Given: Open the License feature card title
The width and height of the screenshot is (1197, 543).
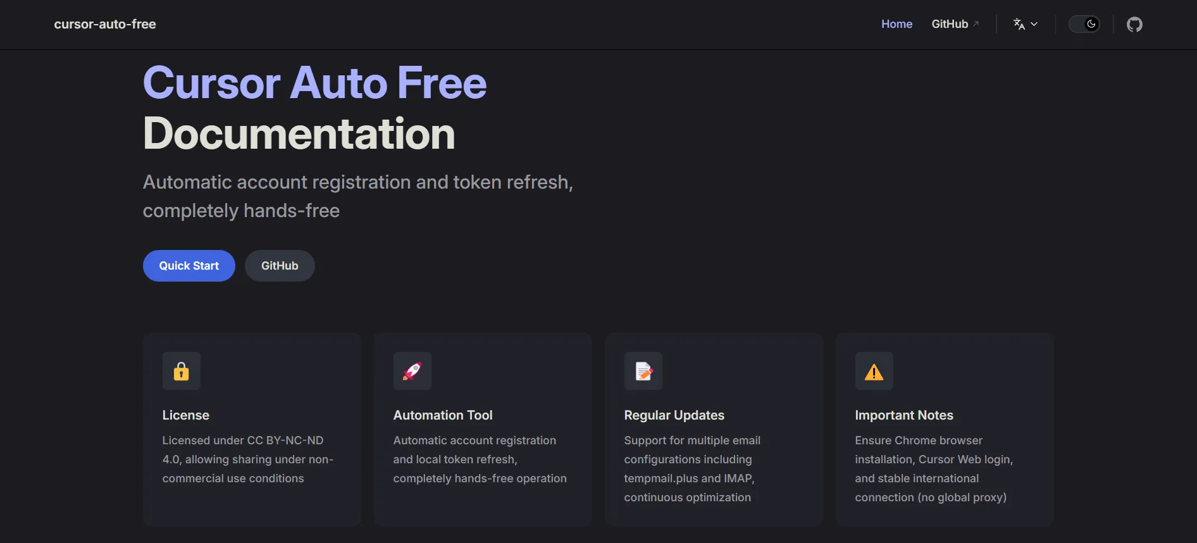Looking at the screenshot, I should coord(185,415).
